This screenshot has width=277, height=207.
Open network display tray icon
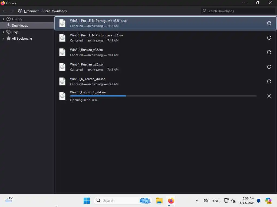(226, 201)
